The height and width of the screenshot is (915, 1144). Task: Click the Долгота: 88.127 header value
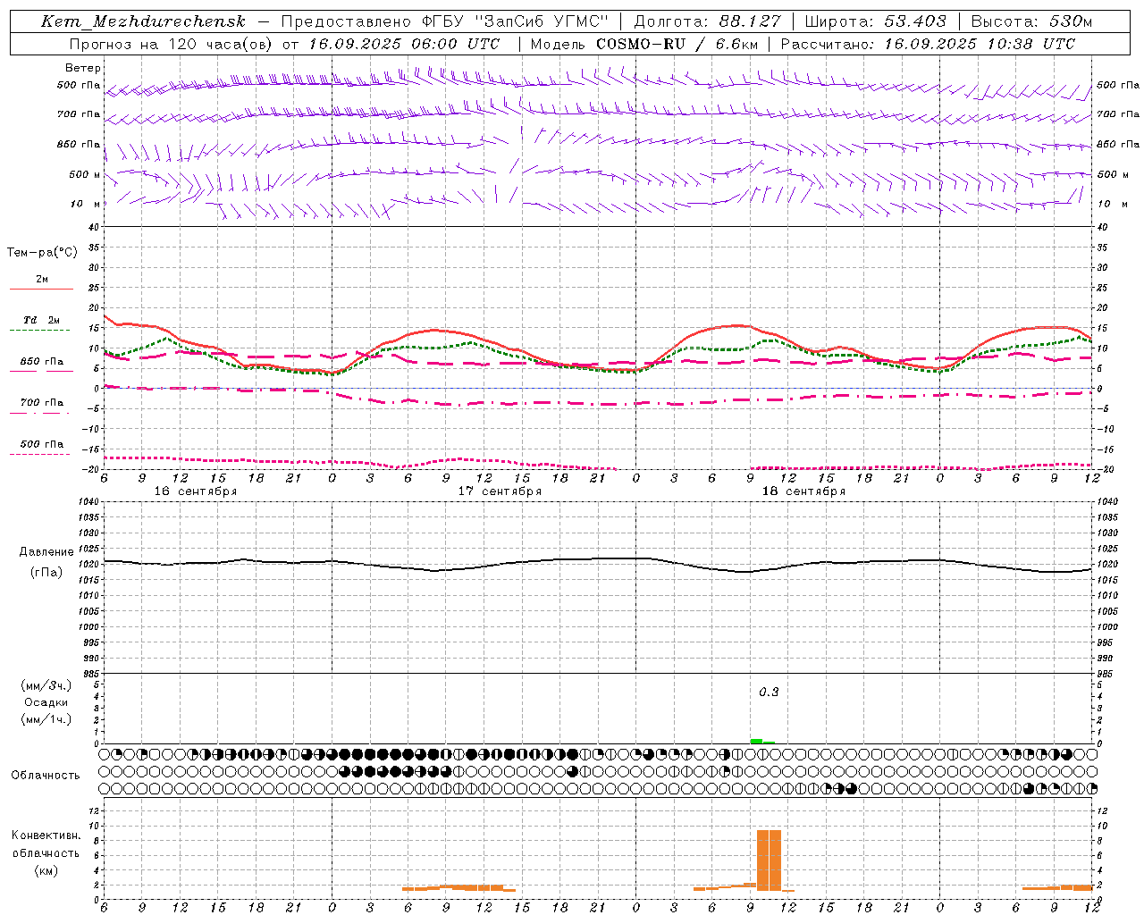tap(707, 21)
